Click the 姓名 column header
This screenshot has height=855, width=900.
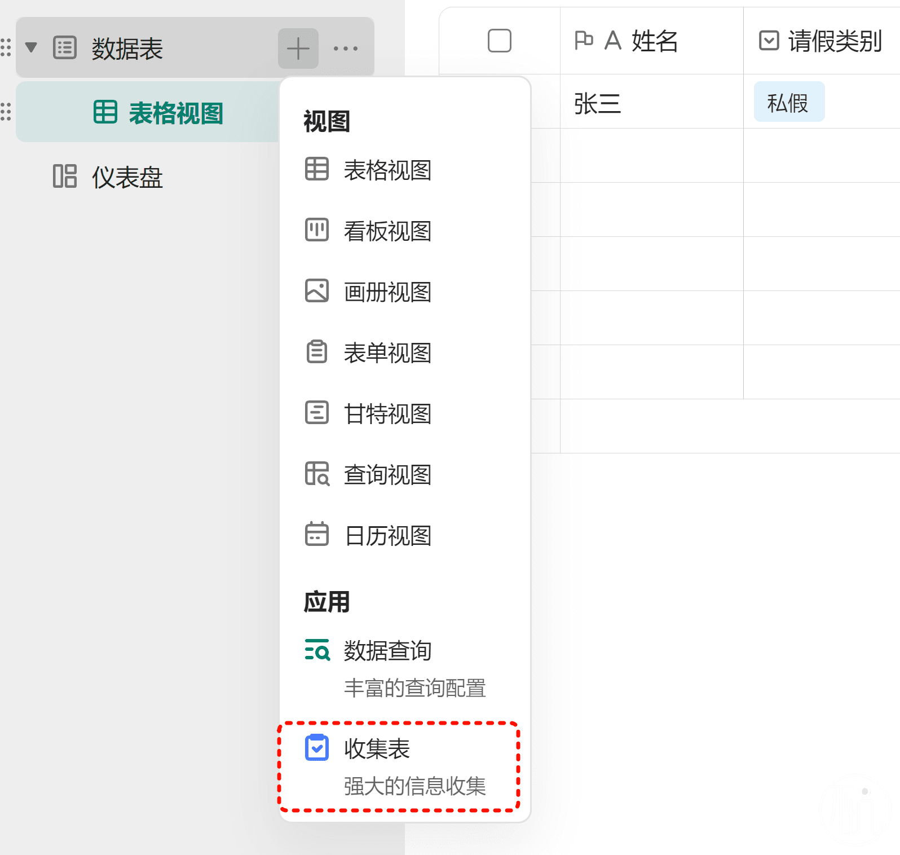651,41
